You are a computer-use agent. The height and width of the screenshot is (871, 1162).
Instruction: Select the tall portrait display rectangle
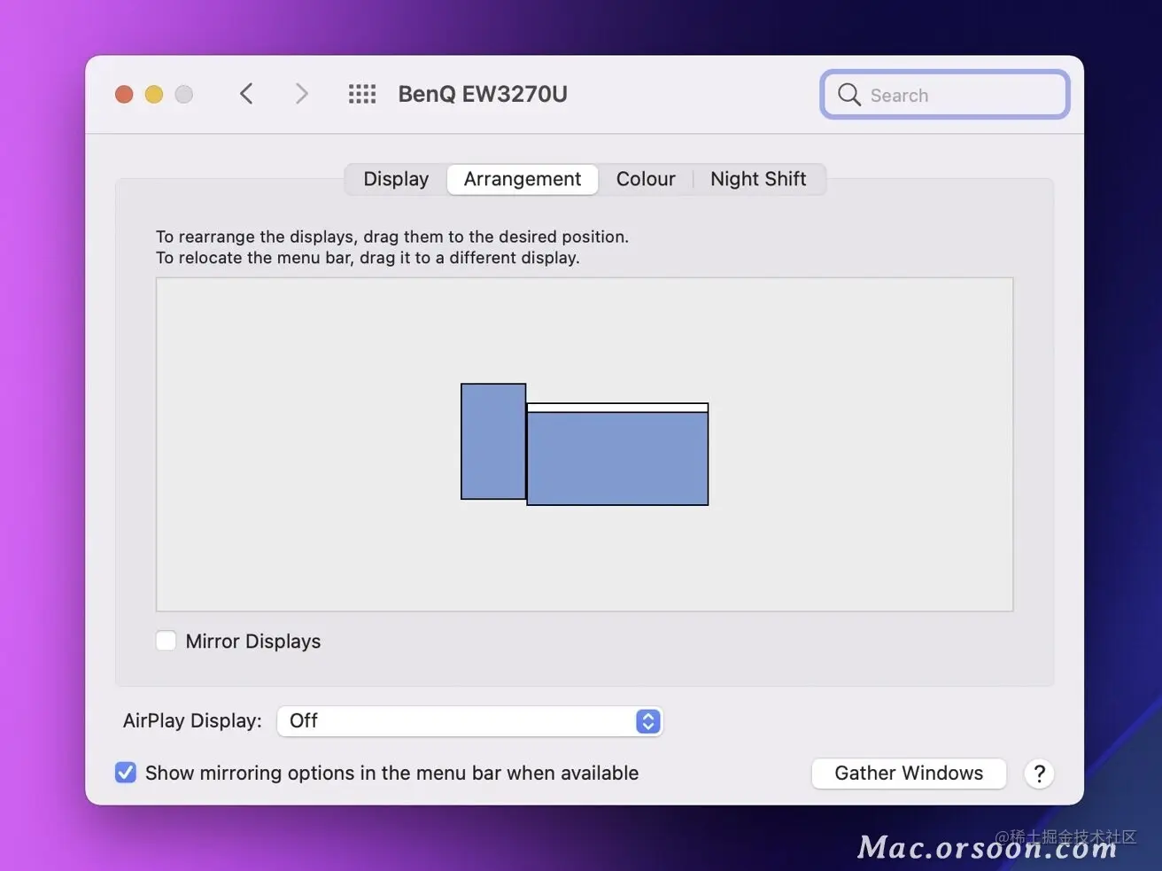click(x=493, y=441)
